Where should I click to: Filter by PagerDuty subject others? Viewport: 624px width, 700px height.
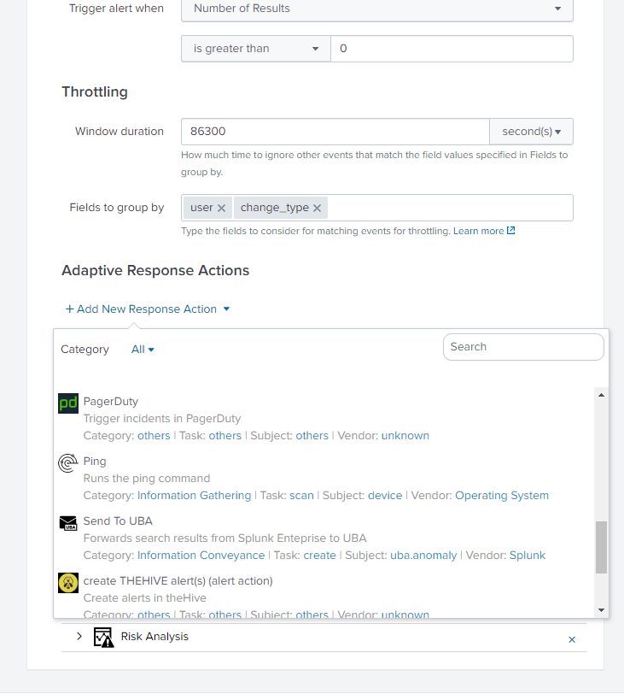[x=312, y=436]
